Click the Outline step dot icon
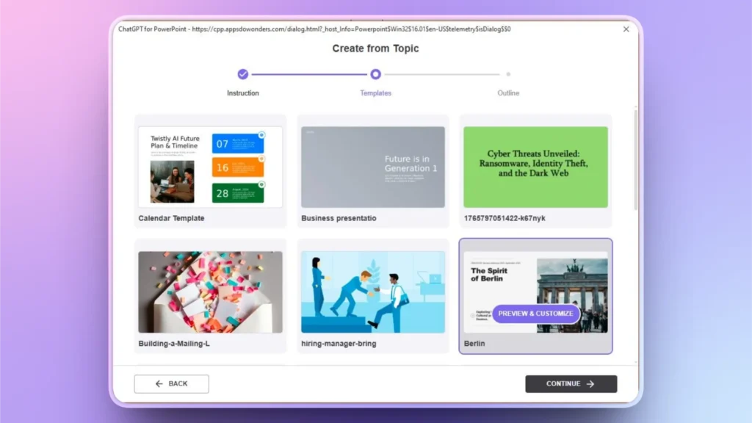Viewport: 752px width, 423px height. (508, 74)
